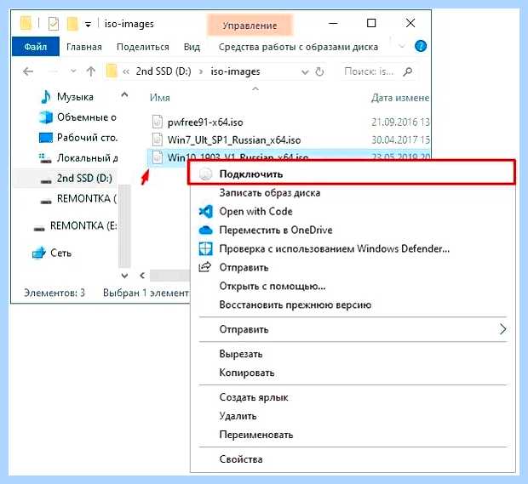The width and height of the screenshot is (528, 484).
Task: Open quick access toolbar dropdown arrow
Action: pos(88,24)
